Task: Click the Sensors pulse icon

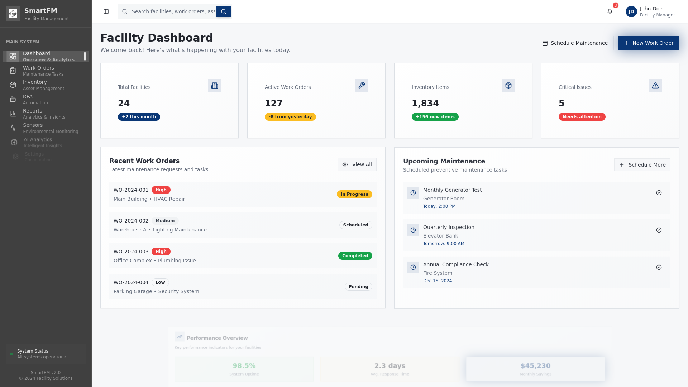Action: coord(13,128)
